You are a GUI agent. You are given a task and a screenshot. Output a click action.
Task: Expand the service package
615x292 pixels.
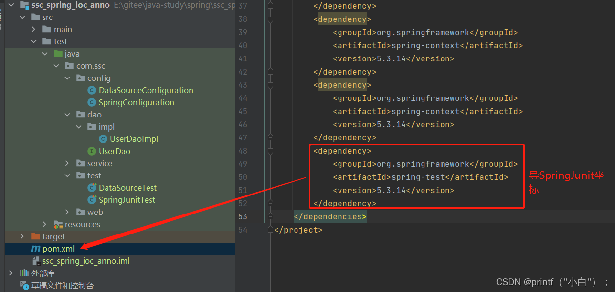(68, 163)
